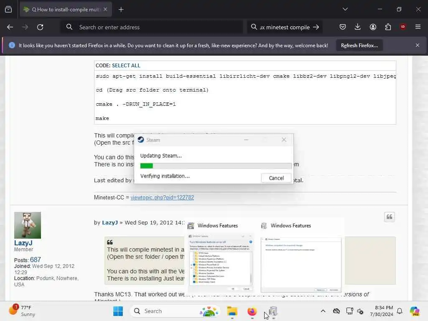The image size is (428, 321).
Task: Open the clock showing 8:34 PM
Action: (381, 311)
